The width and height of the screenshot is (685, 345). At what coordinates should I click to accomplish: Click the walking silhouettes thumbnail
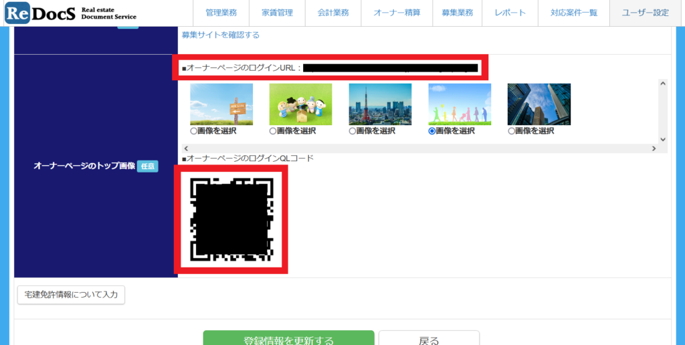click(x=460, y=104)
